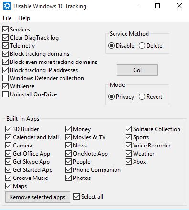Open the Help menu
Screen dimensions: 189x210
[x=24, y=18]
